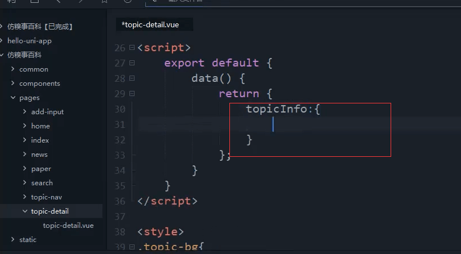Expand the home folder arrow
Screen dimensions: 461x254
25,126
